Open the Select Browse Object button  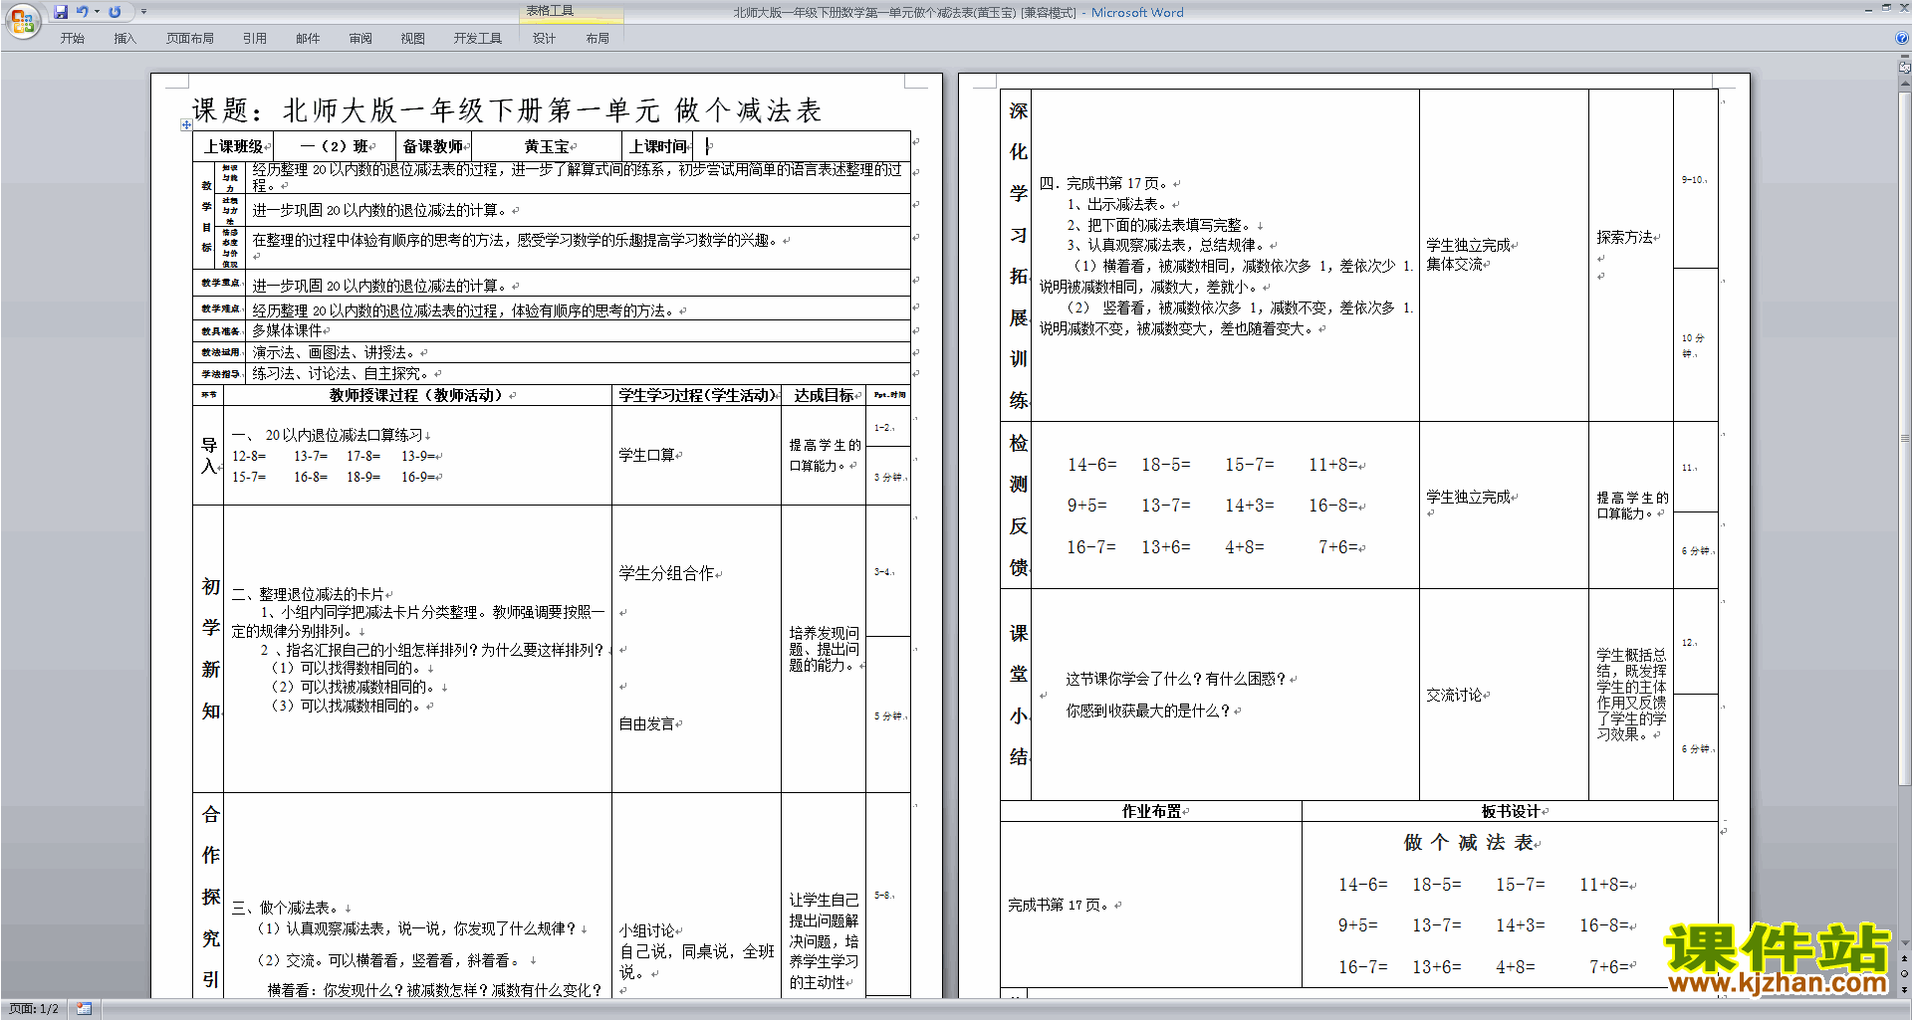(x=1905, y=973)
